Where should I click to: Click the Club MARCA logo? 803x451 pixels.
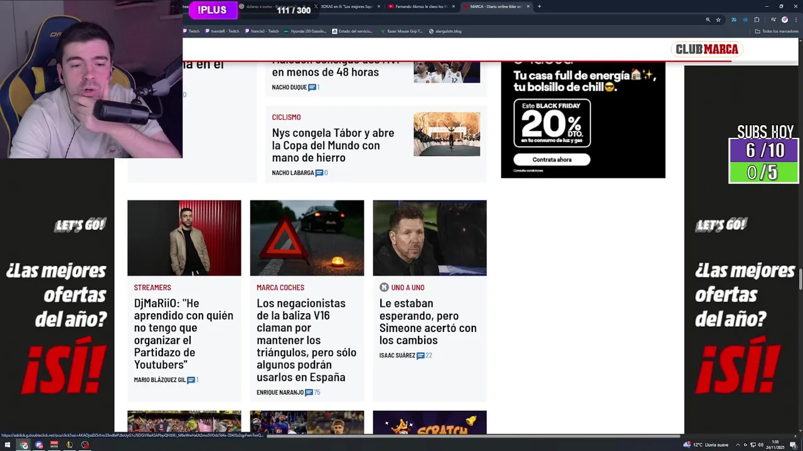[x=706, y=49]
